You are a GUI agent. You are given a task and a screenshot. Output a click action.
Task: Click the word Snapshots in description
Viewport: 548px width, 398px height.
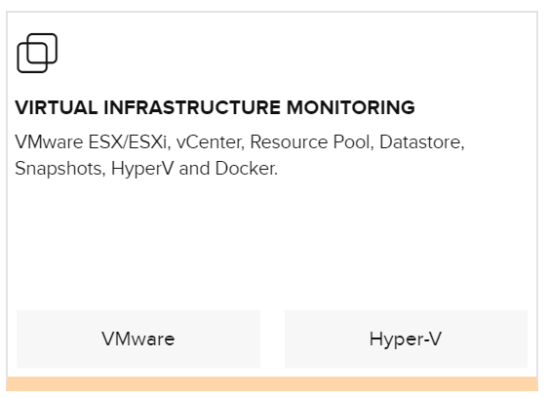(59, 169)
